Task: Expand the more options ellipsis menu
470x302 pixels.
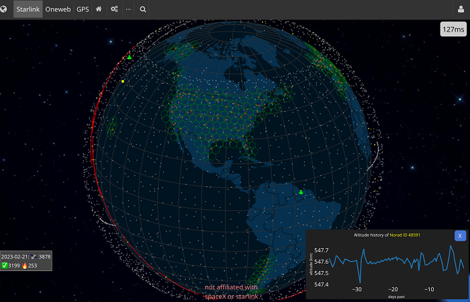Action: (x=128, y=9)
